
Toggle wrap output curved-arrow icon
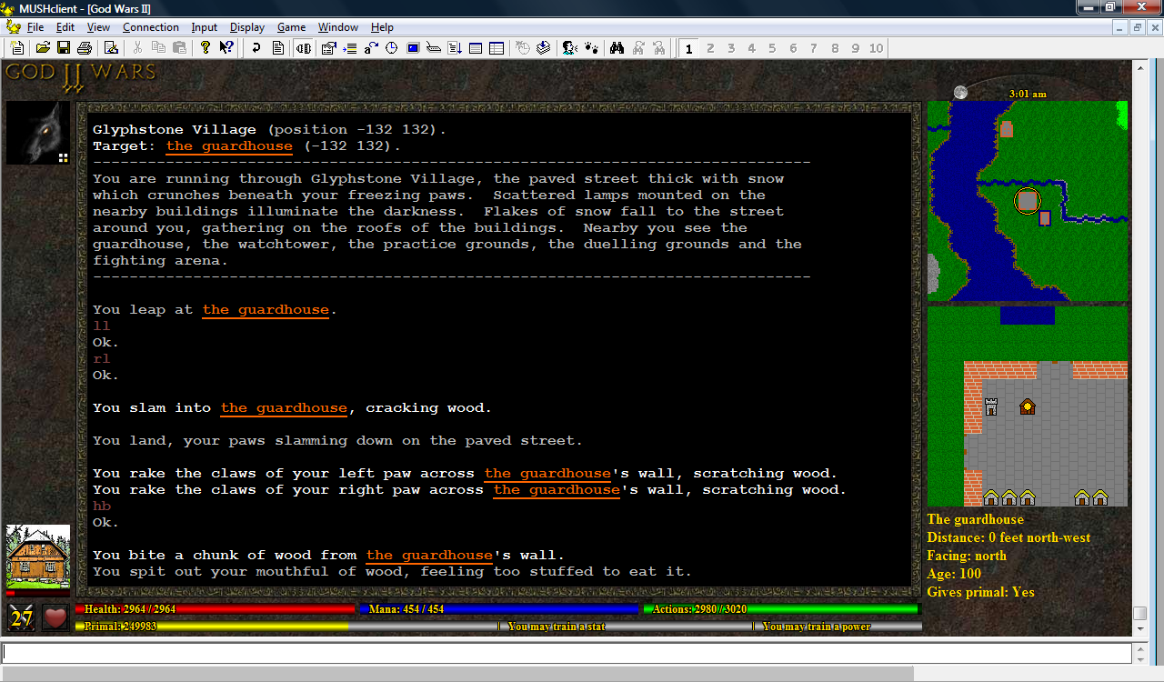pos(256,48)
